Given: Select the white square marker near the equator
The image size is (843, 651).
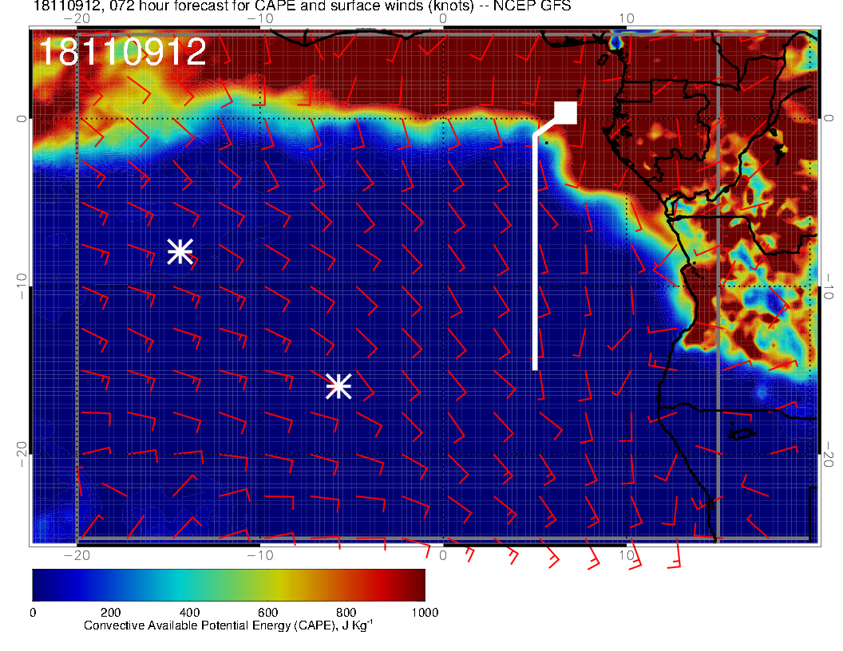Looking at the screenshot, I should 566,113.
